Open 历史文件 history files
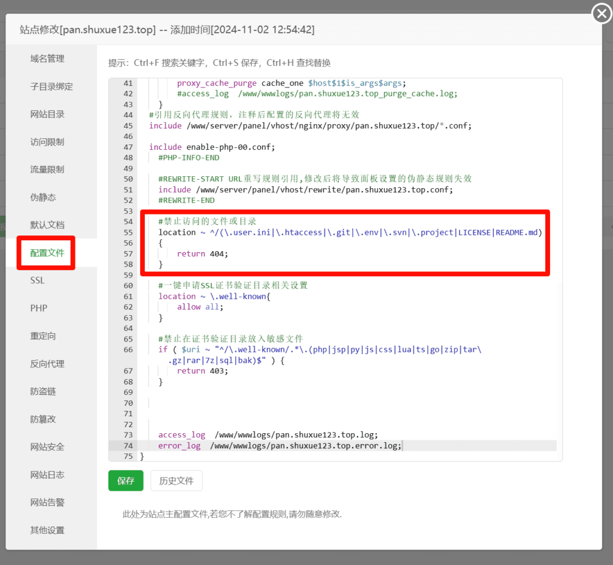613x565 pixels. (176, 481)
